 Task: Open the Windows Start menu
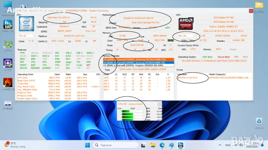click(87, 145)
